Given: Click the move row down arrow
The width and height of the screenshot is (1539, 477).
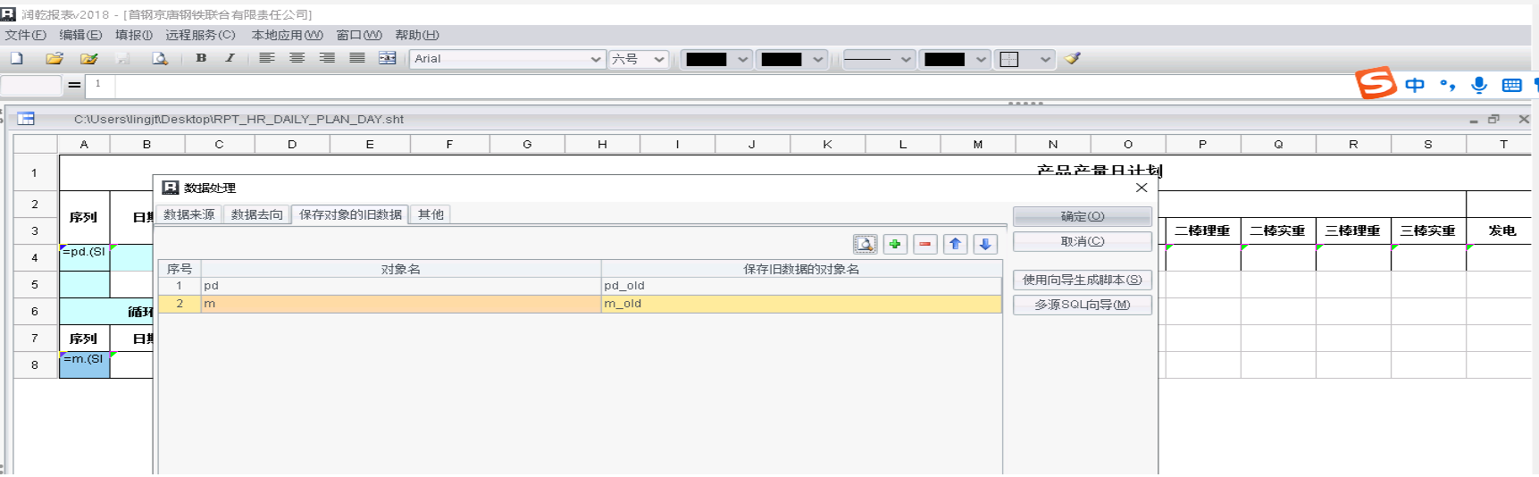Looking at the screenshot, I should click(986, 244).
